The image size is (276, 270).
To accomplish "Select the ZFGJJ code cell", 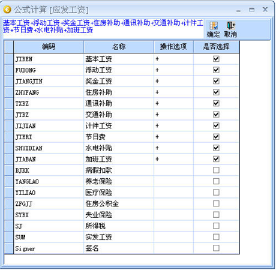I will coord(49,204).
